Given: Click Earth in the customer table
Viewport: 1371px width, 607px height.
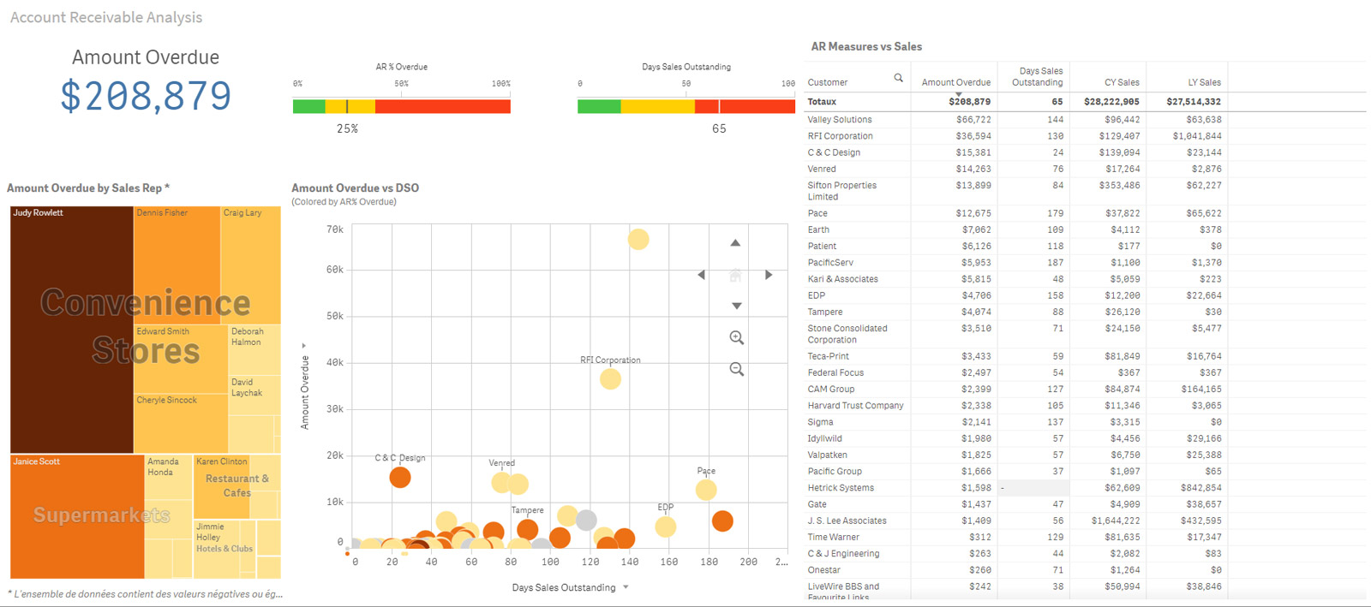Looking at the screenshot, I should pos(818,229).
